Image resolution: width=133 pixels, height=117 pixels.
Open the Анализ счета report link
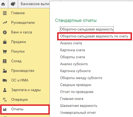pos(71,43)
